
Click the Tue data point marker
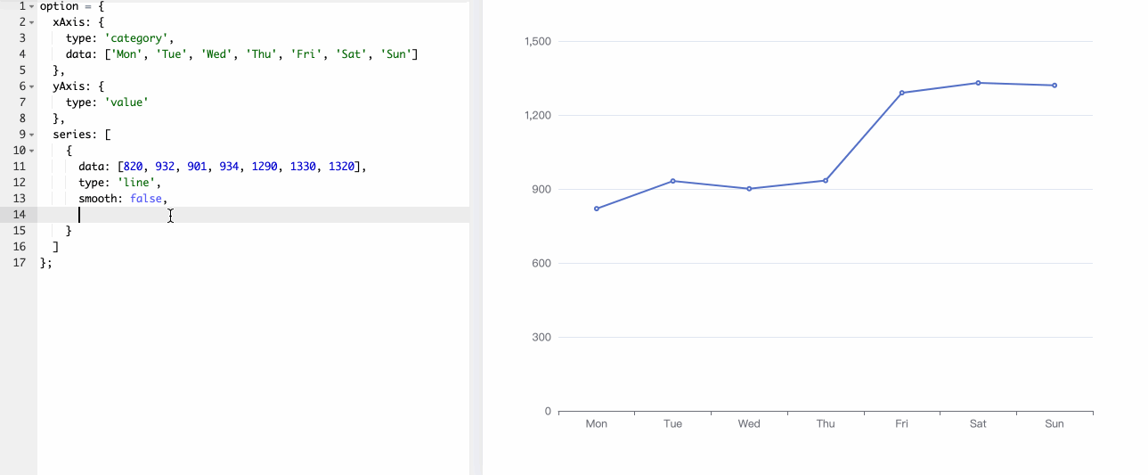pyautogui.click(x=672, y=181)
